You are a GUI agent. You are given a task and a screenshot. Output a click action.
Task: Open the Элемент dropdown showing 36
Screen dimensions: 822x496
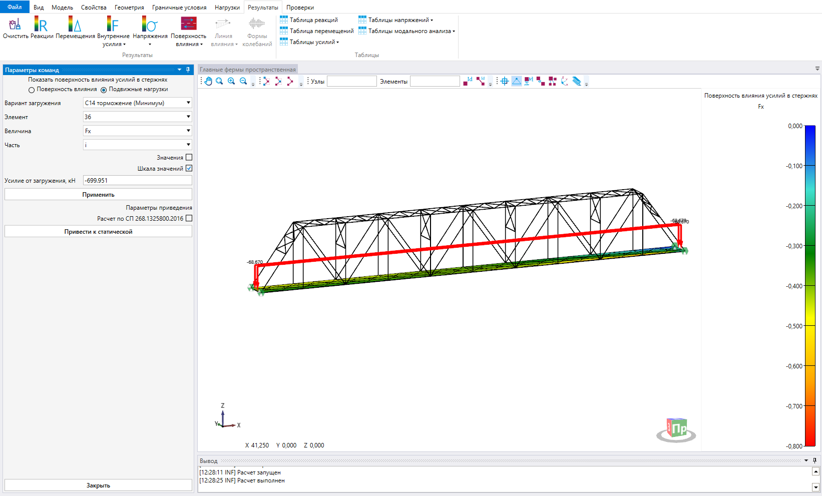[138, 117]
